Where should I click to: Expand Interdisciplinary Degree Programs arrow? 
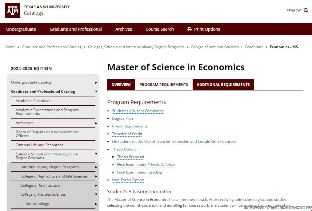[x=96, y=167]
